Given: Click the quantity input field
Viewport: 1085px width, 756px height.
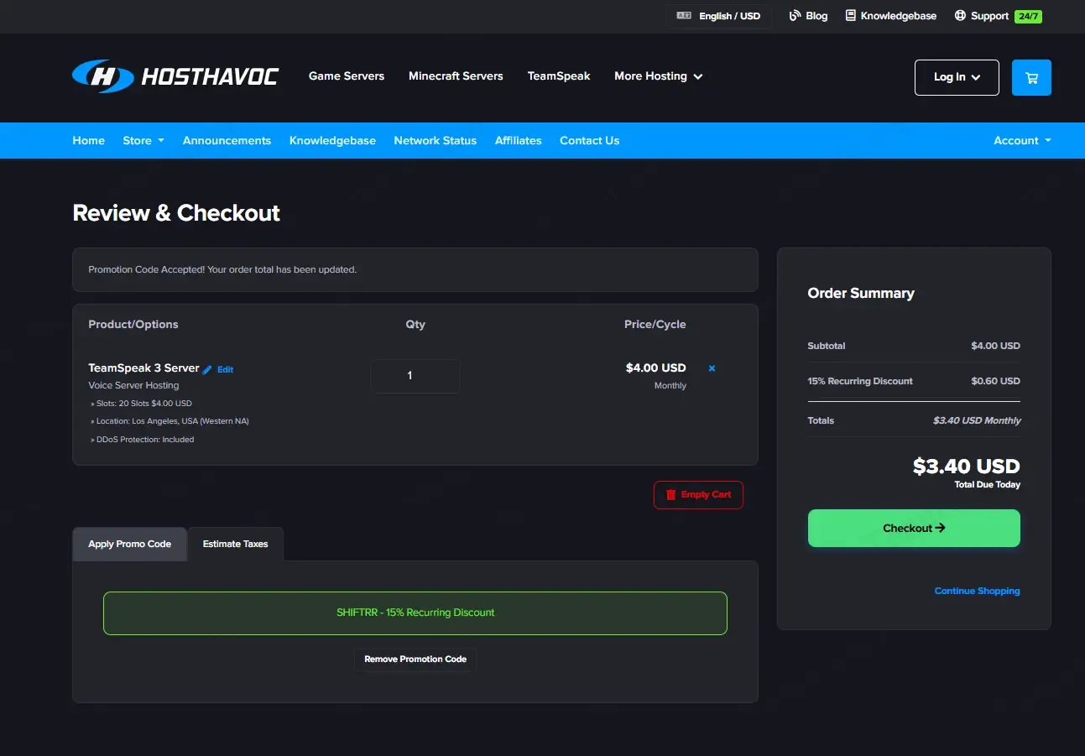Looking at the screenshot, I should click(415, 376).
